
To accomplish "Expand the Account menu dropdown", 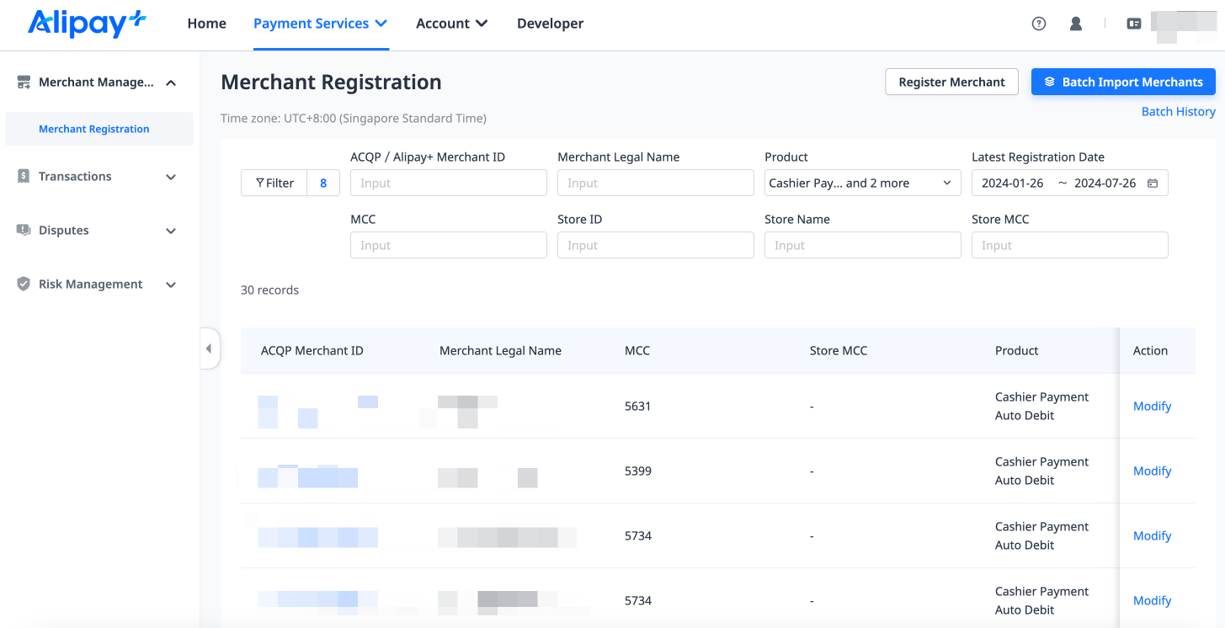I will coord(451,24).
